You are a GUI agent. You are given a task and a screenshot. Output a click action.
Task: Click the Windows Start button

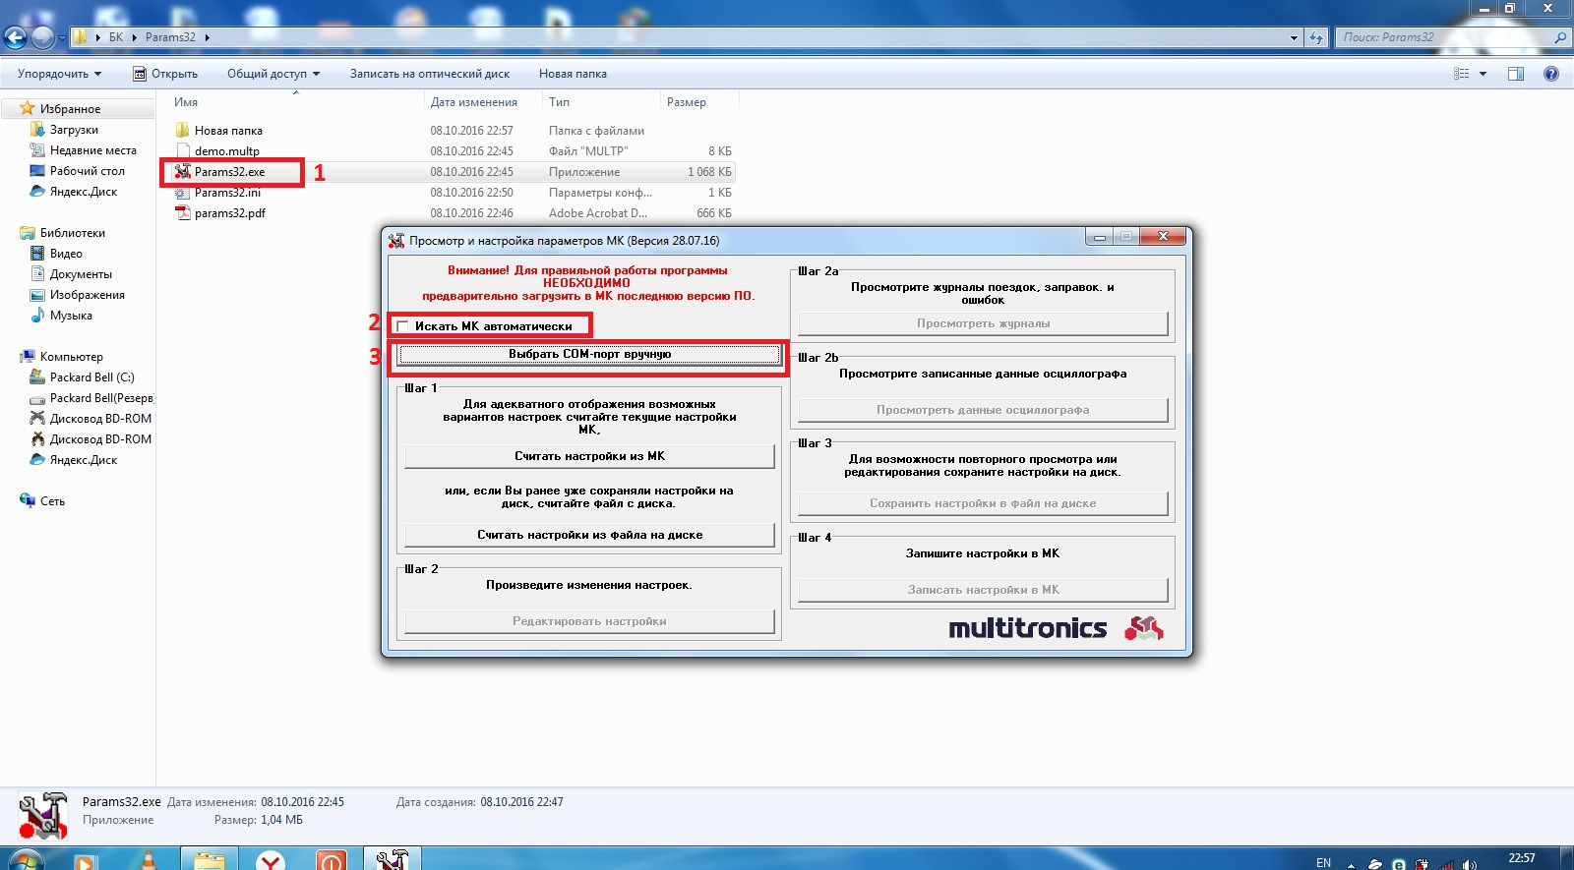[25, 859]
